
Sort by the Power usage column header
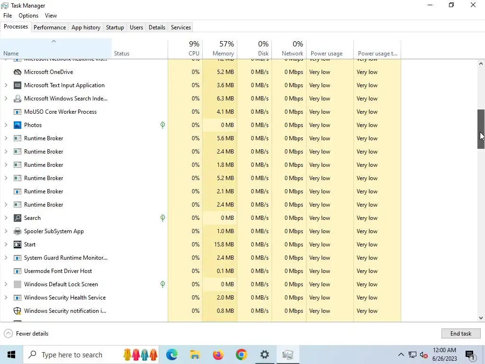pos(330,49)
